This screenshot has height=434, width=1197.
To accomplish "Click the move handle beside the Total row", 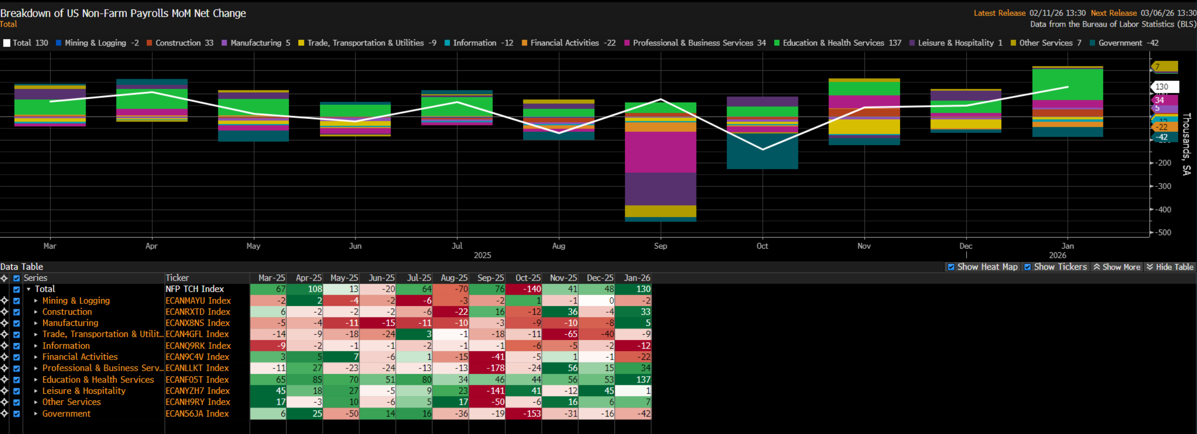I will pyautogui.click(x=4, y=289).
